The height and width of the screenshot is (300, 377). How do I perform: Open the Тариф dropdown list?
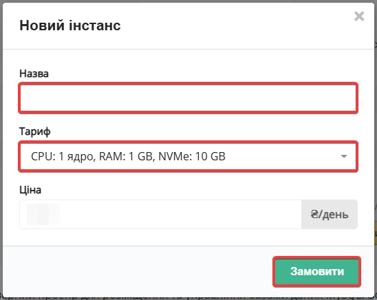[188, 156]
